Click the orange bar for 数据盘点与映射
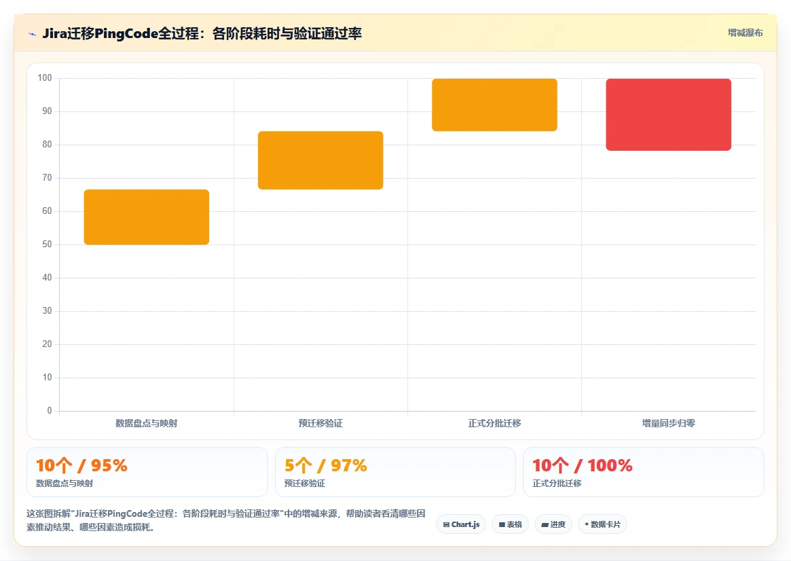The height and width of the screenshot is (561, 791). [x=146, y=217]
